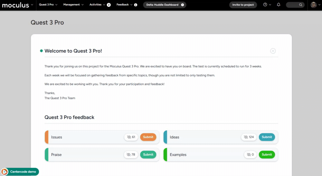The image size is (322, 176).
Task: Submit Praise with teal button
Action: pos(148,154)
